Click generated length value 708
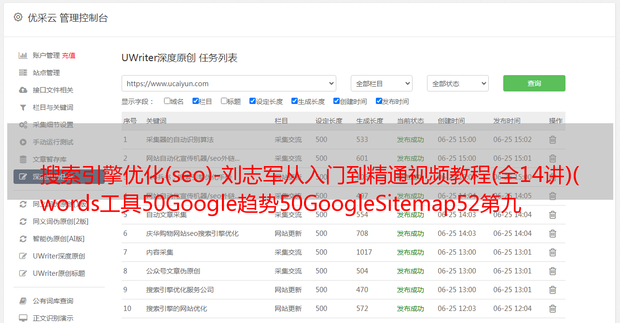Viewport: 620px width, 323px height. pos(362,233)
